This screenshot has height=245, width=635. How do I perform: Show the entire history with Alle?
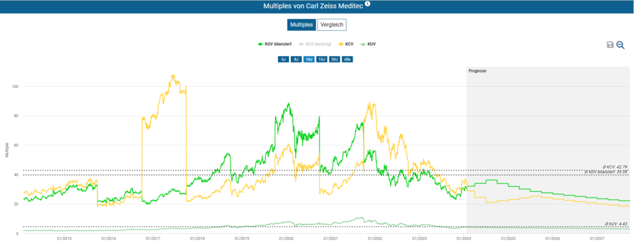coord(347,59)
